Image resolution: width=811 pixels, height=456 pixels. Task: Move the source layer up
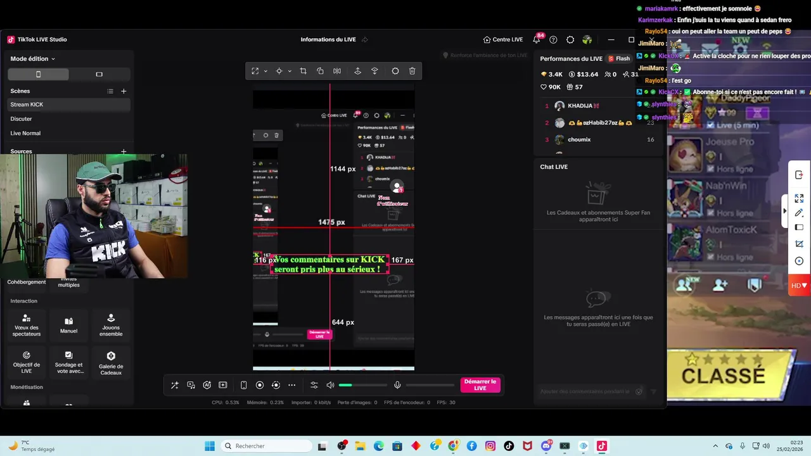pos(357,71)
